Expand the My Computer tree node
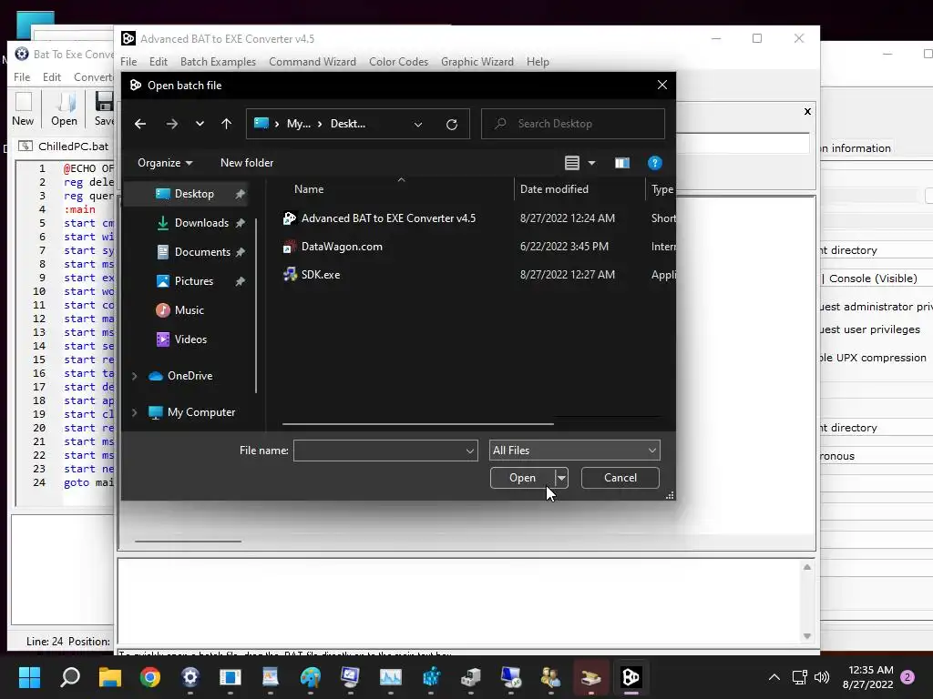Viewport: 933px width, 699px height. coord(135,412)
